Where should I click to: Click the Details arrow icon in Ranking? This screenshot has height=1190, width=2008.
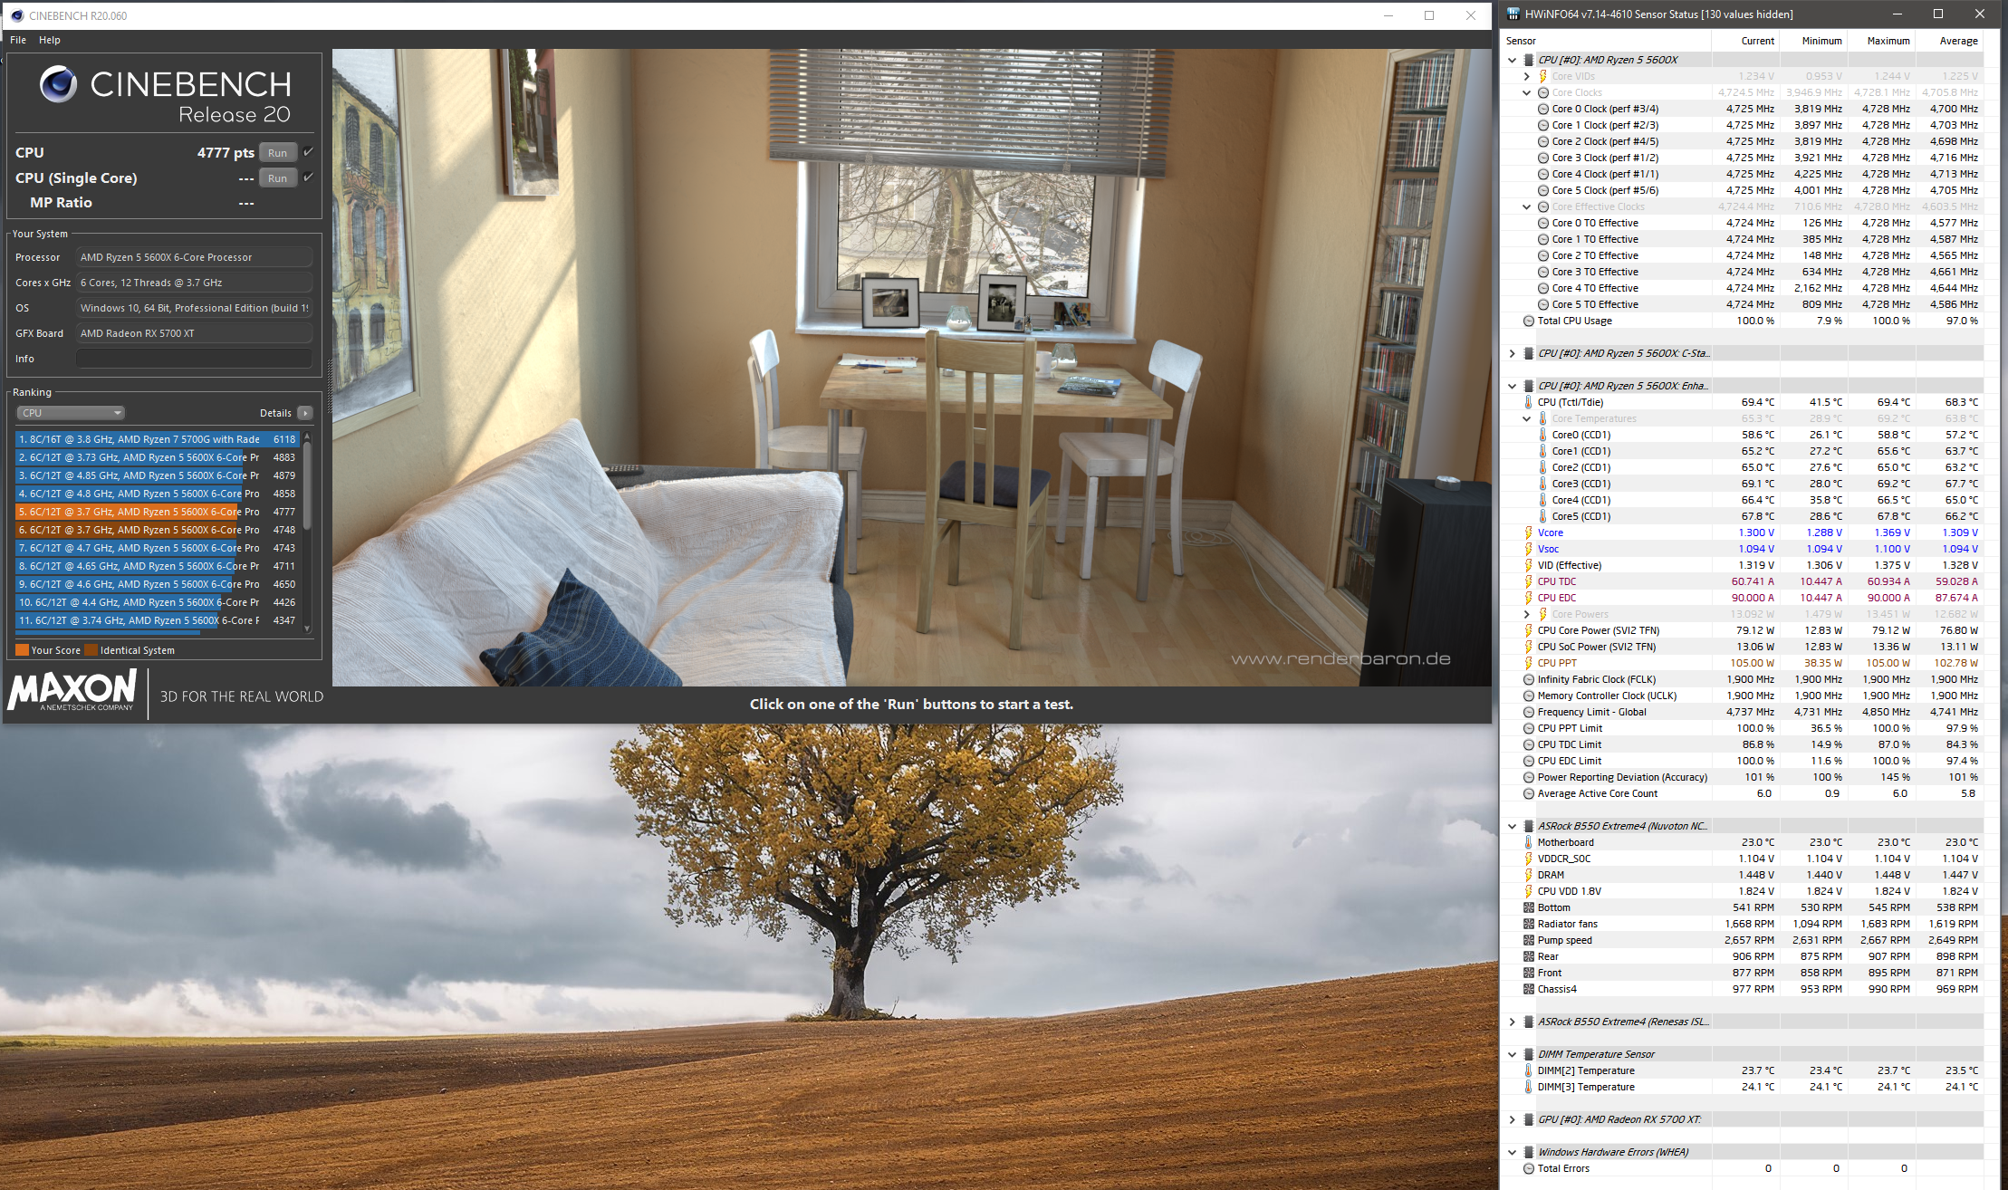305,413
